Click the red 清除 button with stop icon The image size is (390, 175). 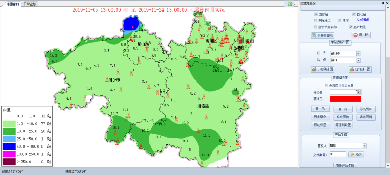[x=361, y=35]
